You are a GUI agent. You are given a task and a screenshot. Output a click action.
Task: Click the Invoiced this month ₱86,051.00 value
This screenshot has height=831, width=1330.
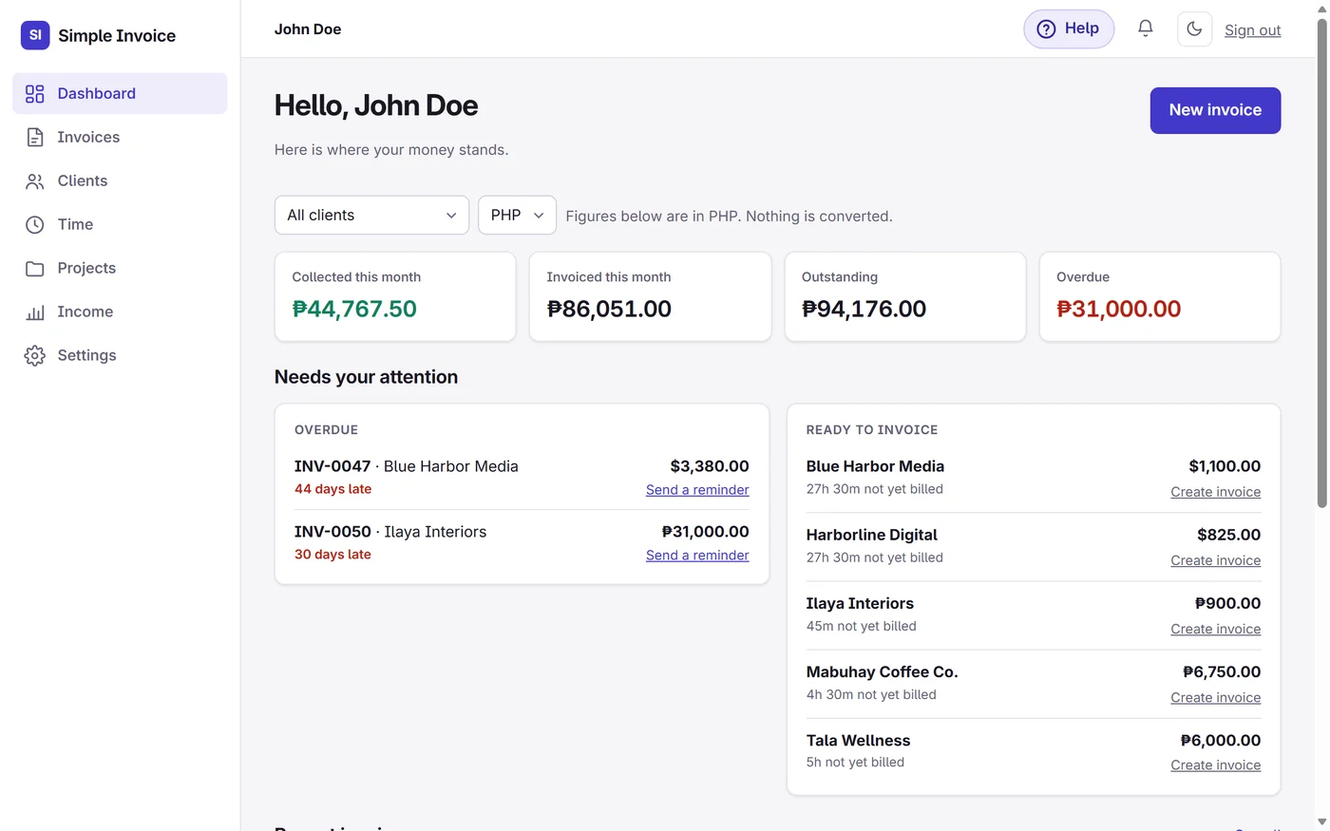point(609,309)
